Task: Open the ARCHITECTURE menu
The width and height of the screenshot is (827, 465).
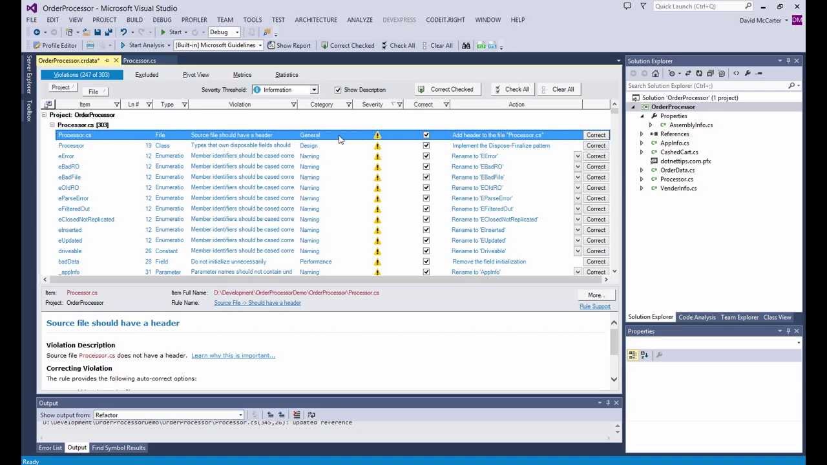Action: pos(316,20)
